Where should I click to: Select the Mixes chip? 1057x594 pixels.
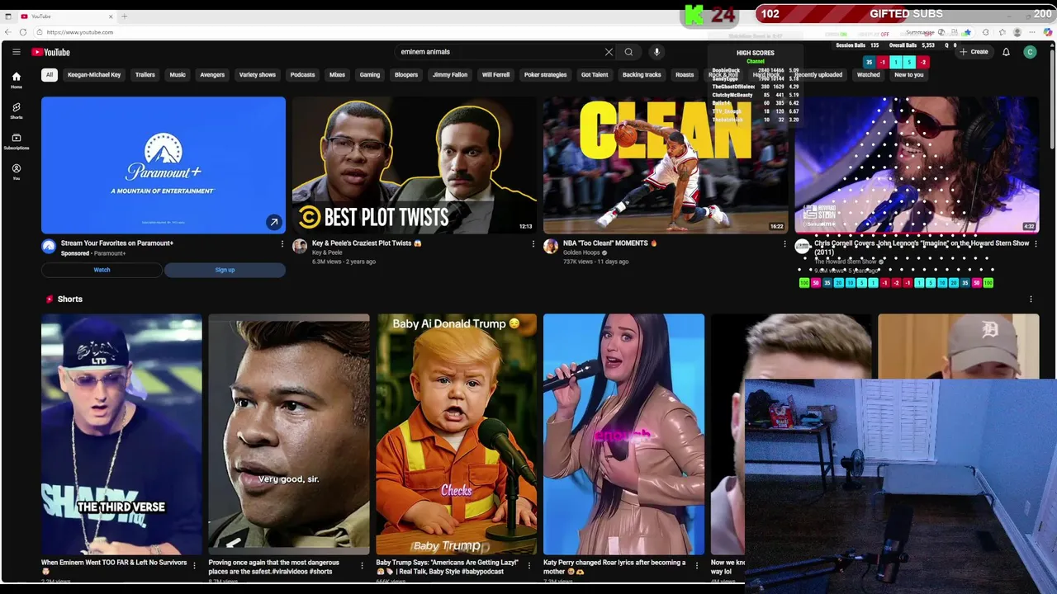(x=337, y=75)
